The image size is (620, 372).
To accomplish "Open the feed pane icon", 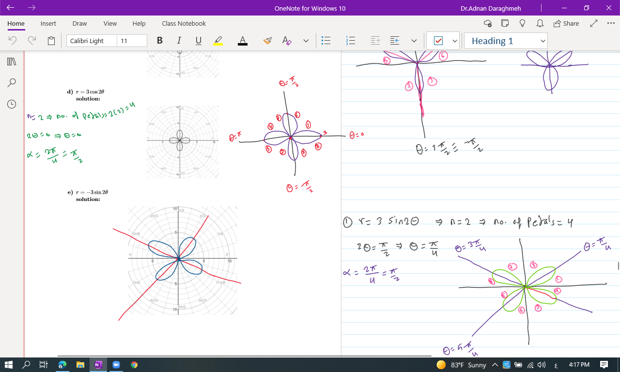I will [505, 23].
